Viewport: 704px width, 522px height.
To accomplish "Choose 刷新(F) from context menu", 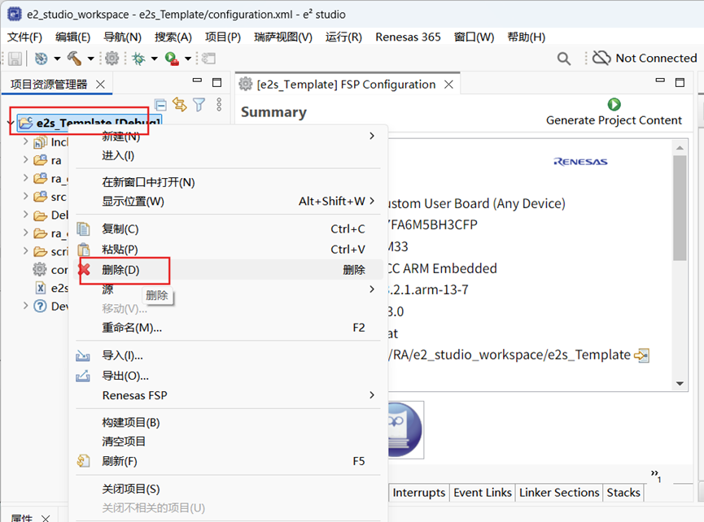I will point(227,461).
